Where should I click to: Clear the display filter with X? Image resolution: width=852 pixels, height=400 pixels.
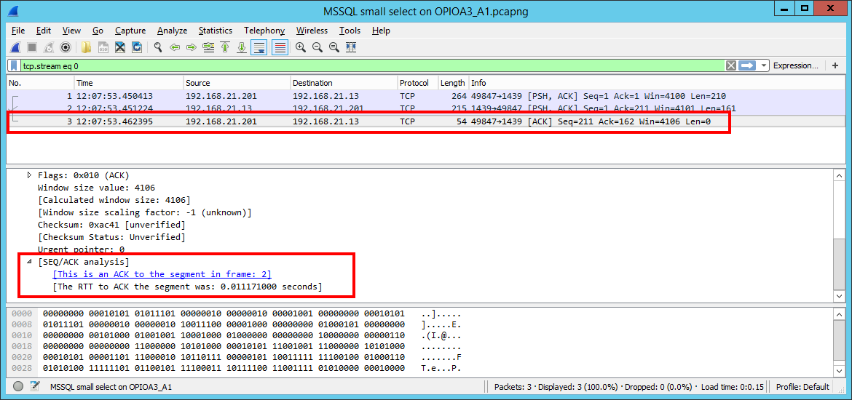731,65
